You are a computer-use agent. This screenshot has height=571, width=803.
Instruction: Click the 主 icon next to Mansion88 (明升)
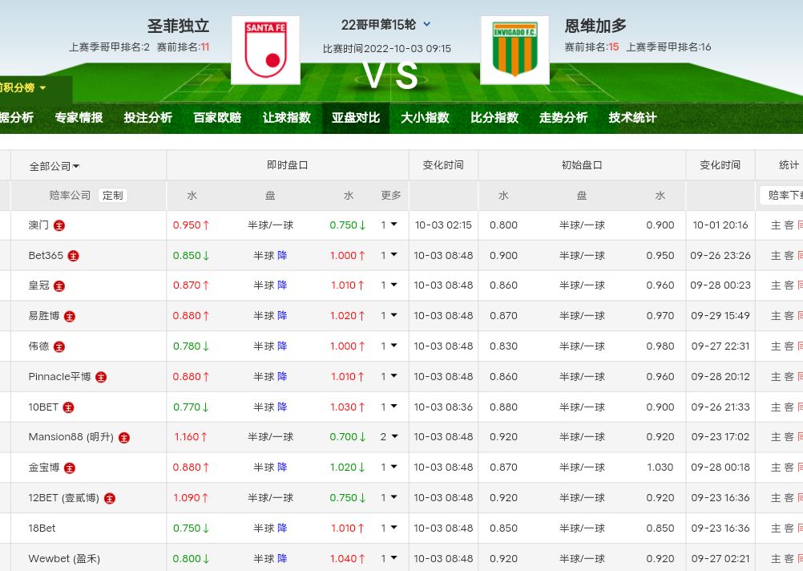click(124, 438)
